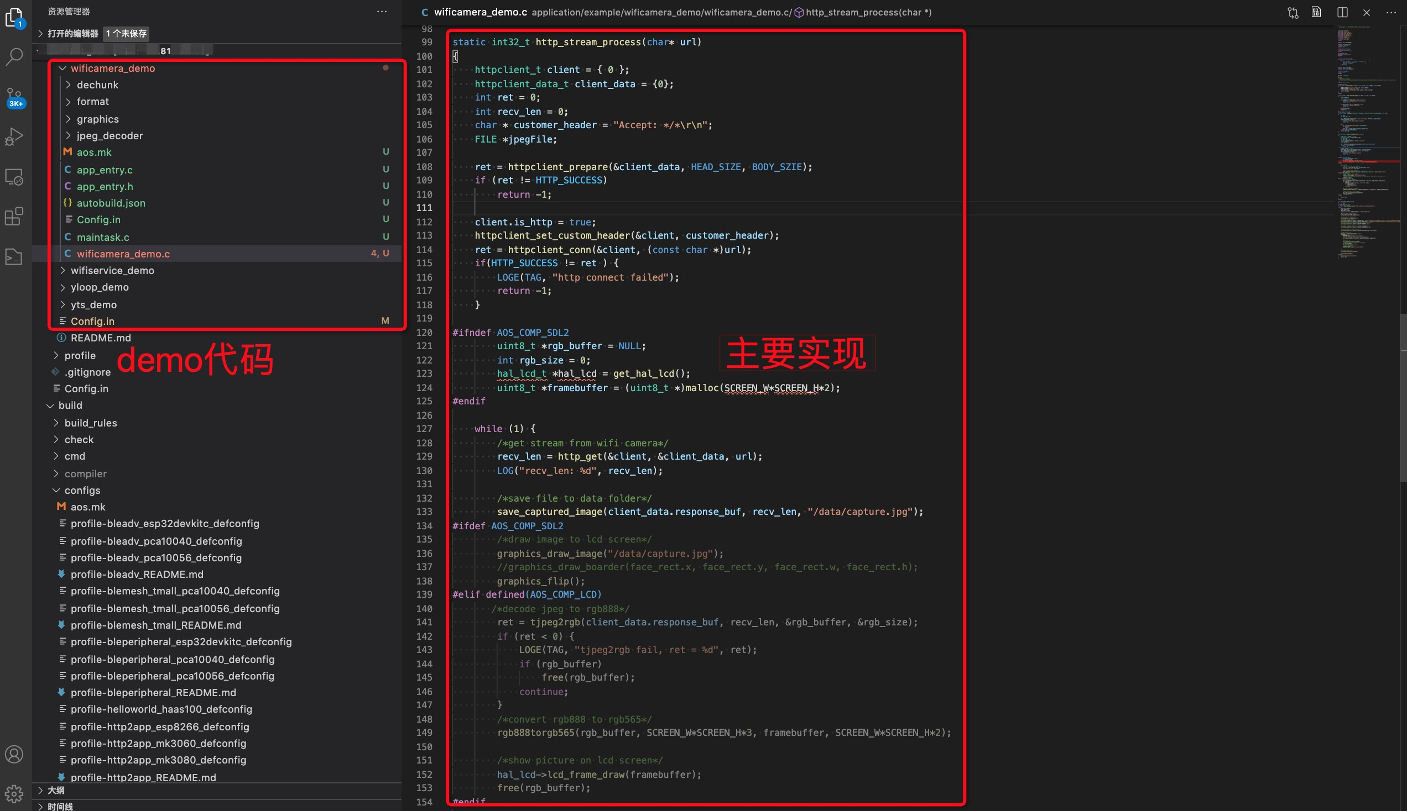This screenshot has width=1407, height=811.
Task: Split the editor to the right
Action: coord(1342,12)
